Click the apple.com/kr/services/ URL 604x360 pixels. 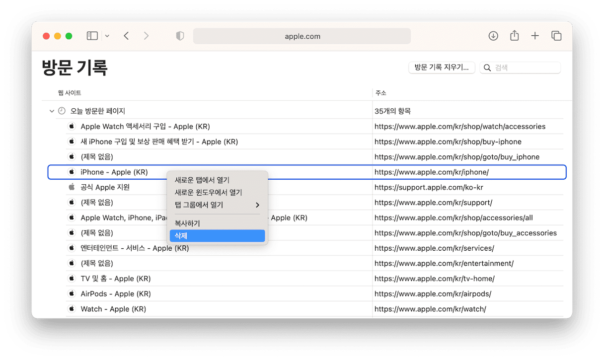pyautogui.click(x=434, y=248)
